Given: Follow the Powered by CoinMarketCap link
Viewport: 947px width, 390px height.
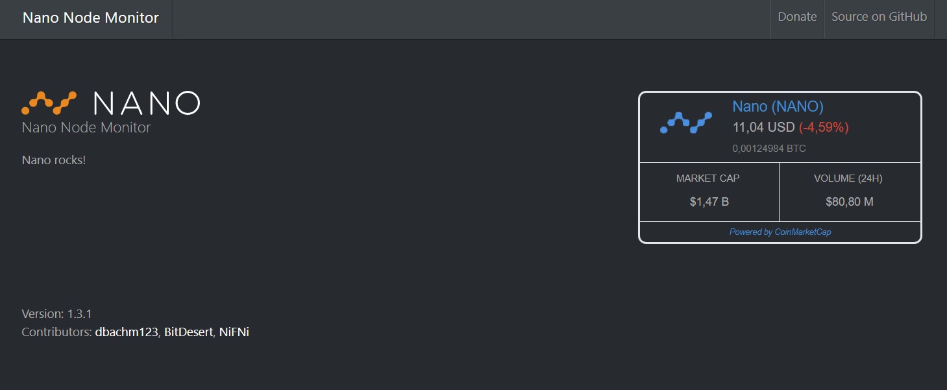Looking at the screenshot, I should (x=780, y=232).
